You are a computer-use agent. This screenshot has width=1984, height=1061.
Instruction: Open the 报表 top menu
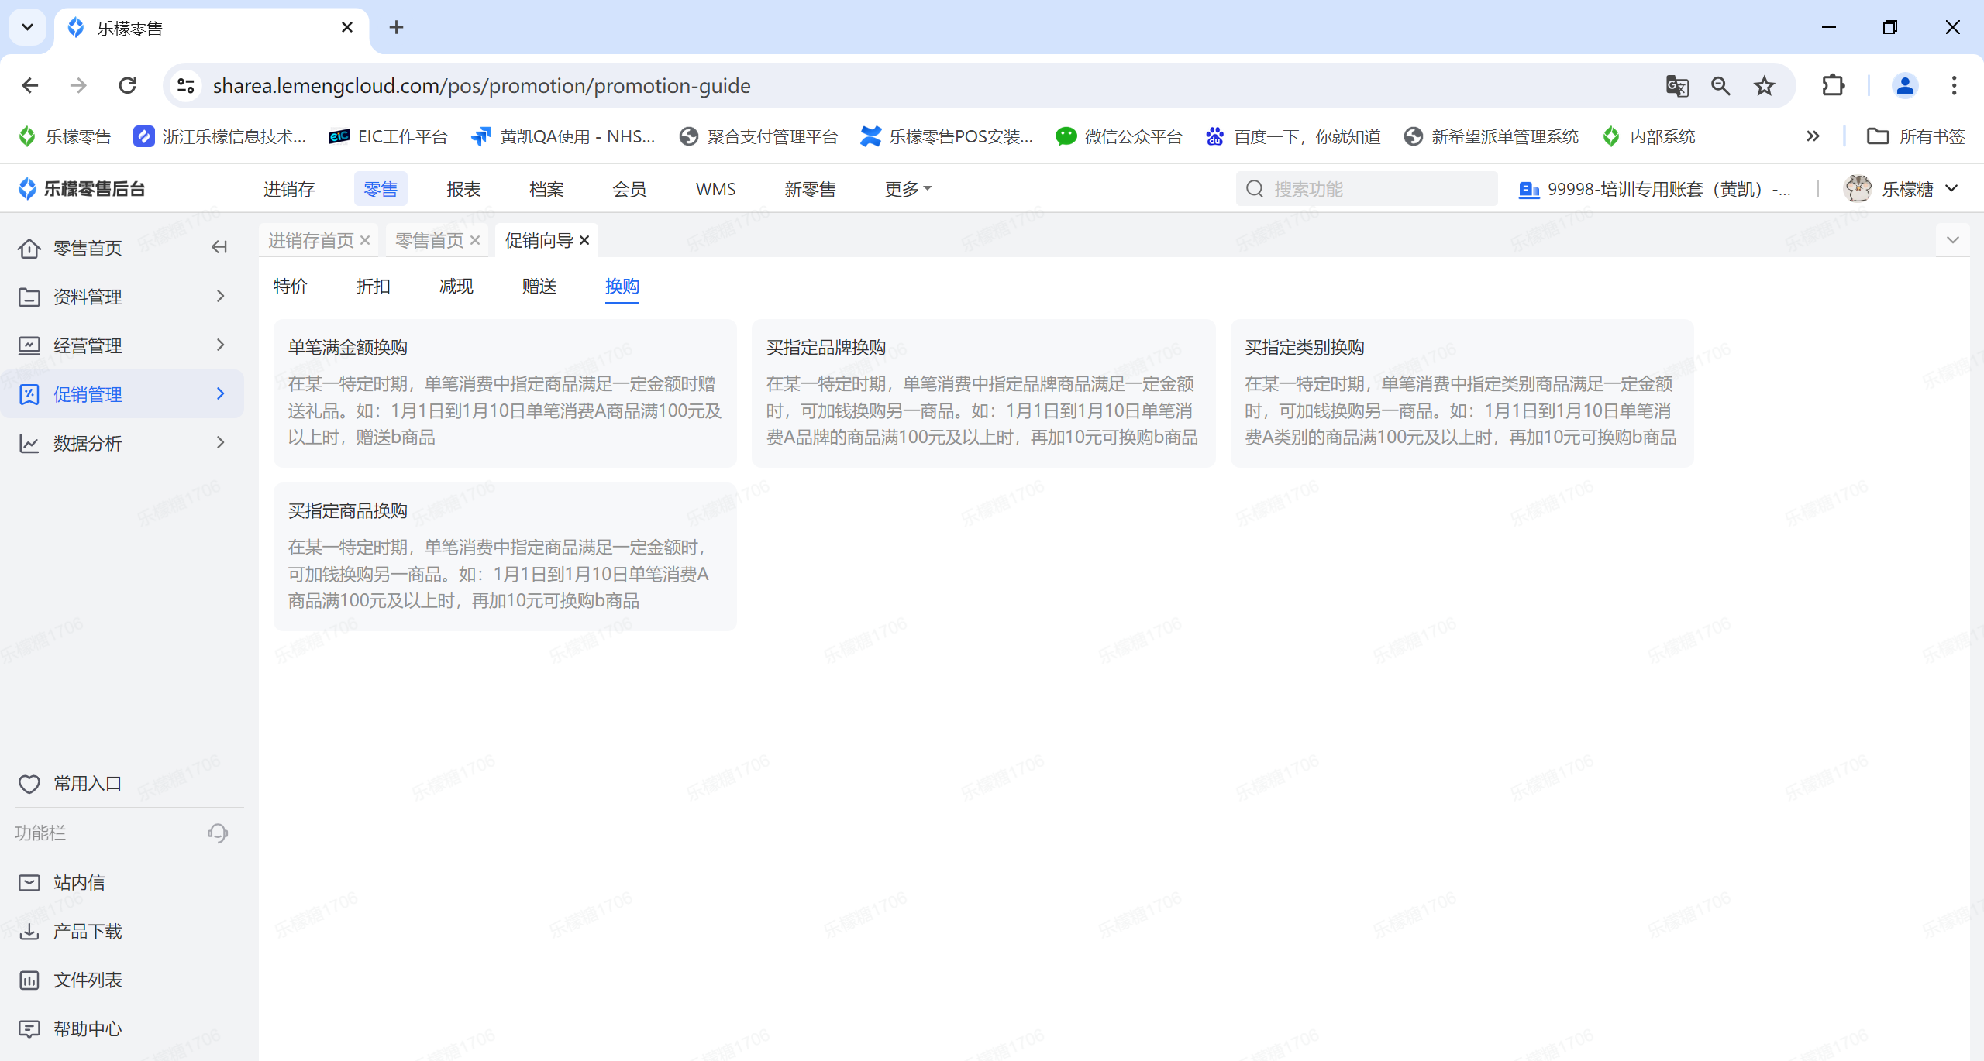click(464, 189)
